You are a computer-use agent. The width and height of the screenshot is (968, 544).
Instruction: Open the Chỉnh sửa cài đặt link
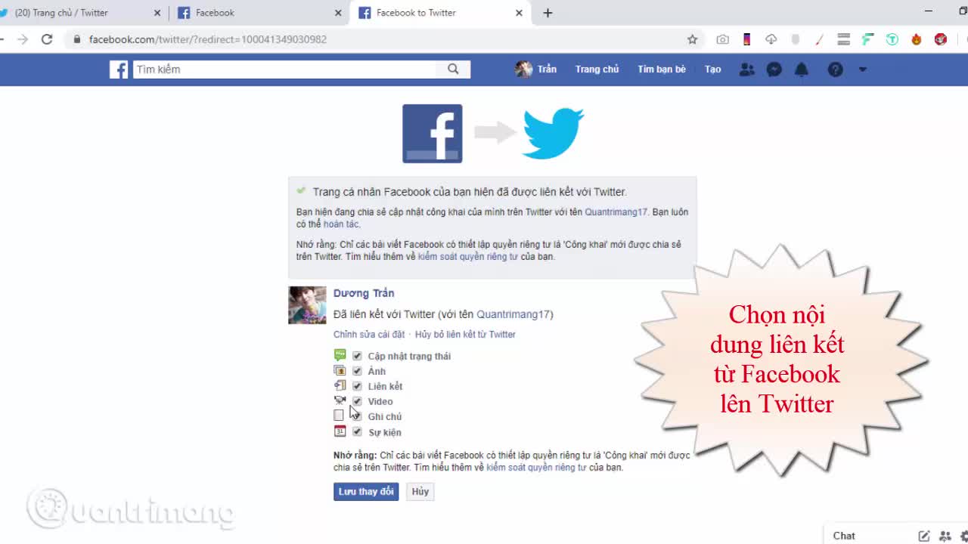point(369,335)
